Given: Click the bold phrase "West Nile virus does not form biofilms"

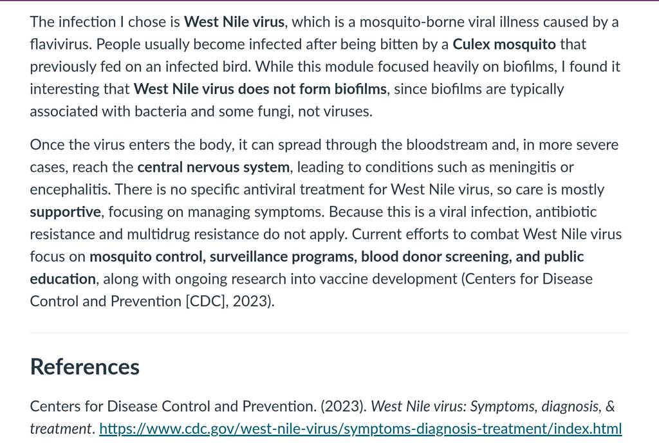Looking at the screenshot, I should pyautogui.click(x=260, y=89).
